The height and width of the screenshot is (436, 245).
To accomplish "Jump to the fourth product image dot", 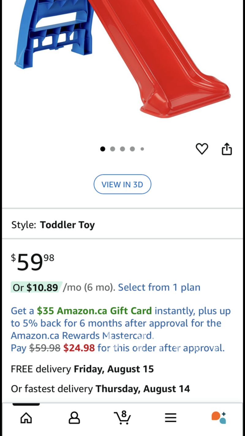I will (x=132, y=149).
